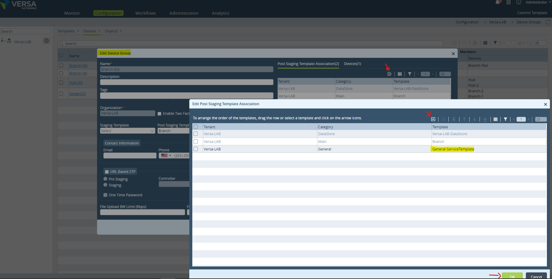Click the Device Groups search field

click(250, 43)
